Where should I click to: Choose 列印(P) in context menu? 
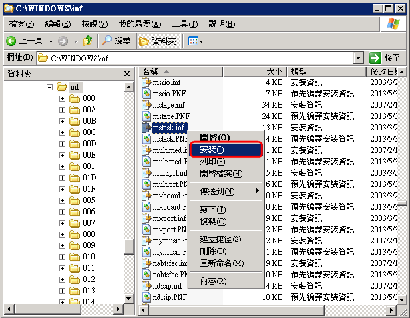(x=226, y=162)
